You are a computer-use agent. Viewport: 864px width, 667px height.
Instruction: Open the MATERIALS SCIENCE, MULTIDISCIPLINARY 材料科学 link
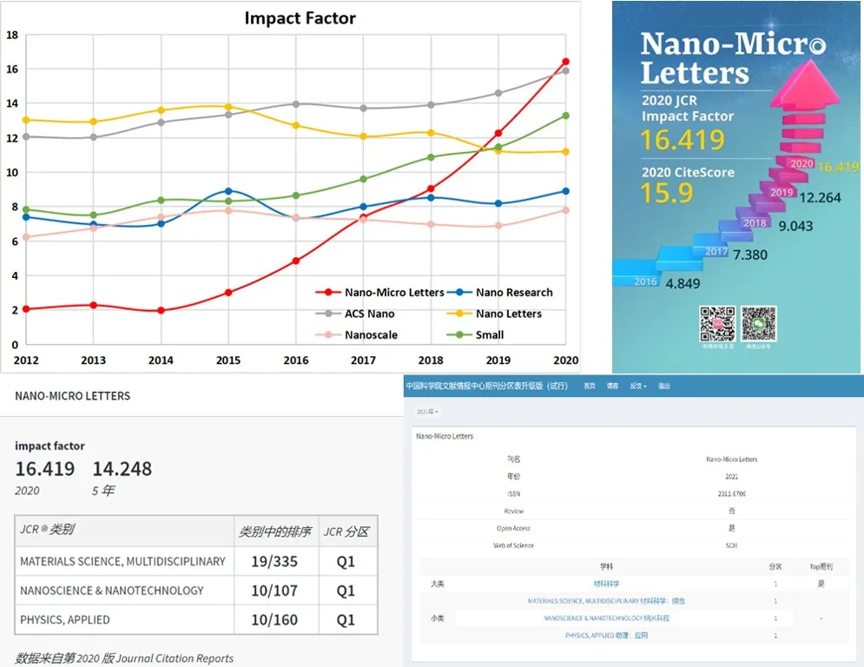point(606,601)
